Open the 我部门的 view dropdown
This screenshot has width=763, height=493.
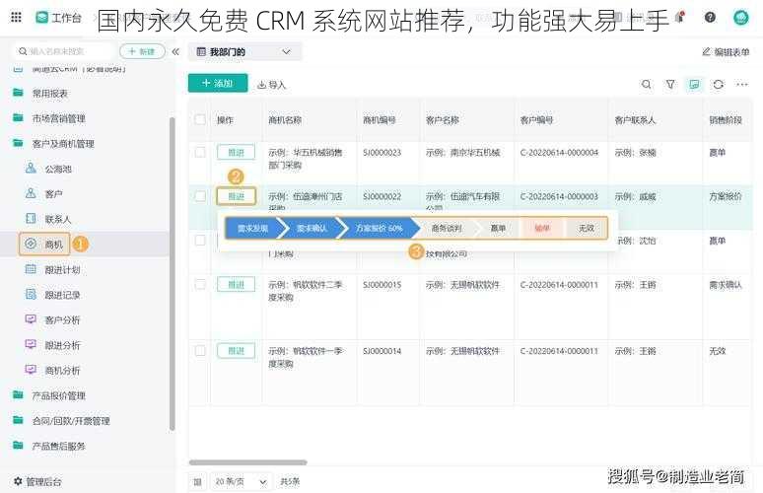pos(244,51)
